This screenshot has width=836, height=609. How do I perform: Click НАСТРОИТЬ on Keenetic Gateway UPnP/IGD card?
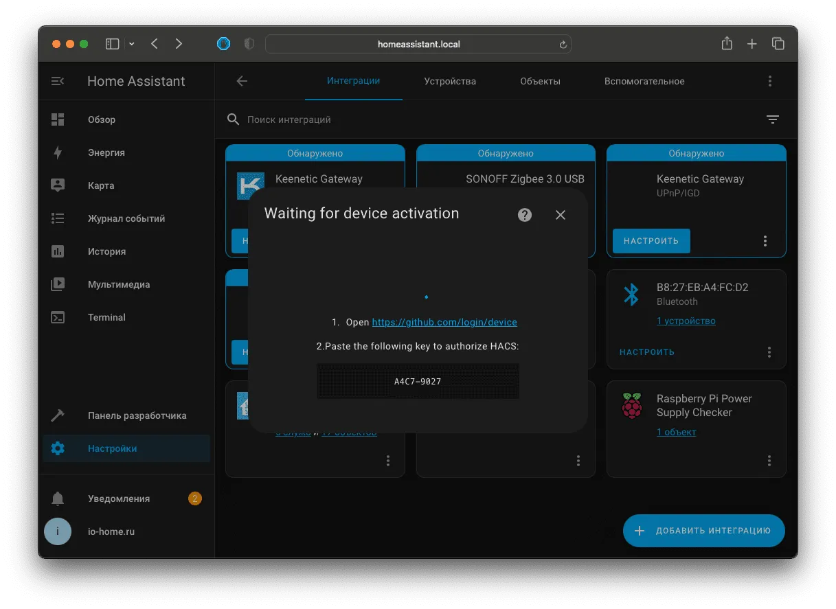click(x=651, y=241)
